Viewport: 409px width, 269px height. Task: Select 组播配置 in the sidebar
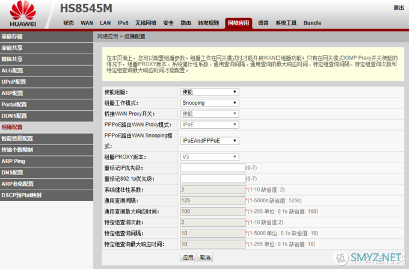click(46, 127)
